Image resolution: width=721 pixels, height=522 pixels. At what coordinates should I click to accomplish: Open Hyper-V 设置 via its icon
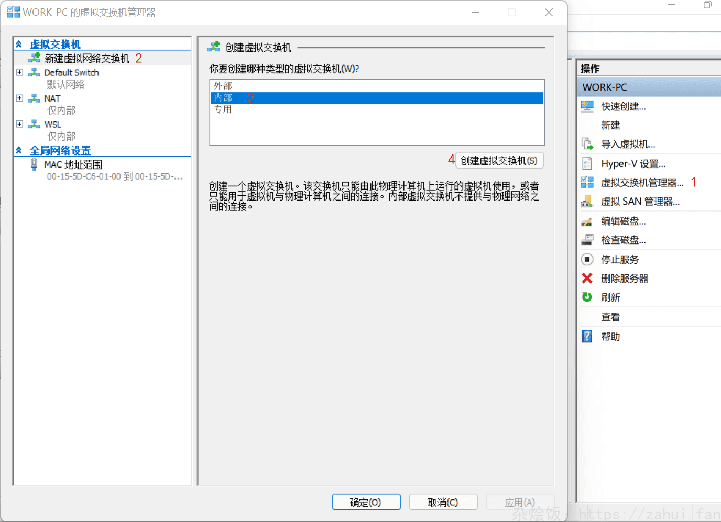click(587, 163)
